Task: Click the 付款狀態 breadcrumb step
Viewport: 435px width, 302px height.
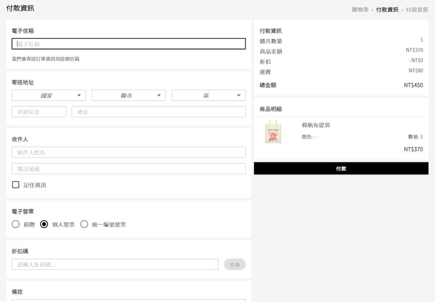Action: 417,10
